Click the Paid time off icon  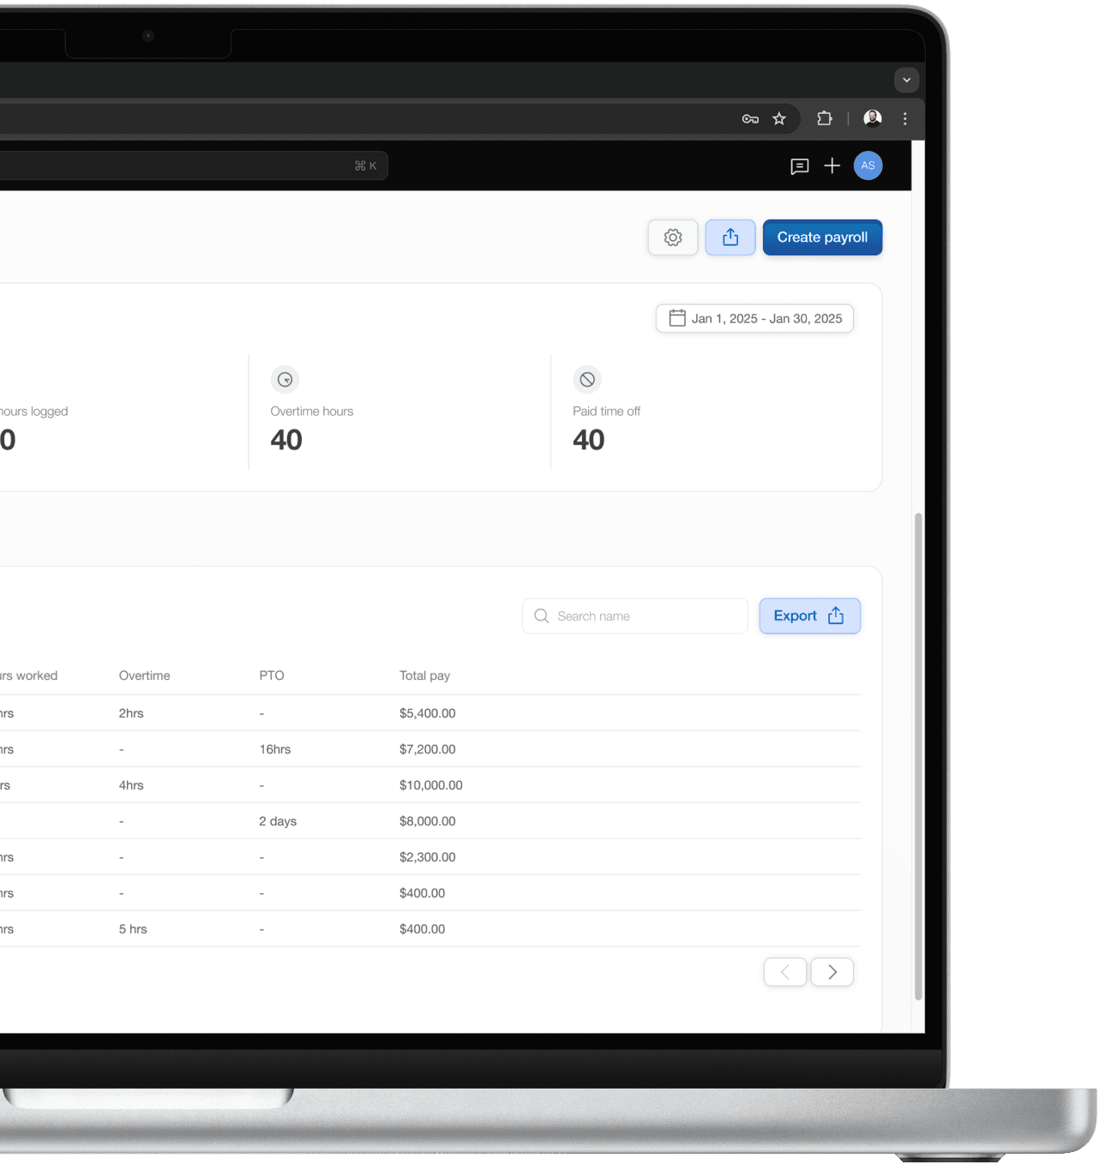click(x=587, y=379)
